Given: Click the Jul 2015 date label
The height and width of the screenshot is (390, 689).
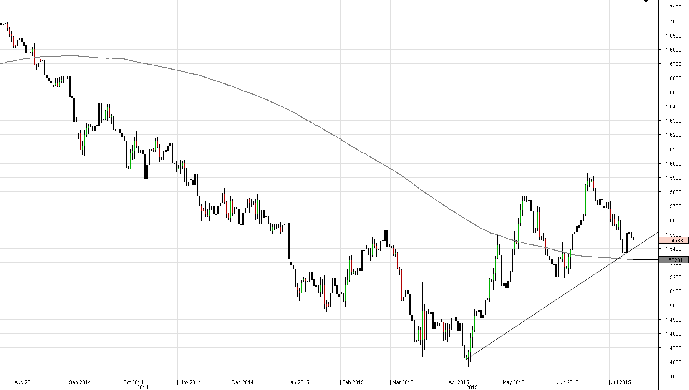Looking at the screenshot, I should (621, 382).
